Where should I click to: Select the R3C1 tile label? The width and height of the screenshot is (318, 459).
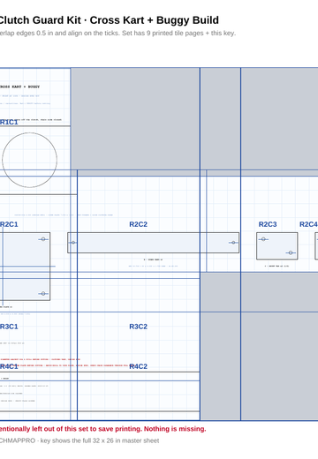tap(9, 327)
